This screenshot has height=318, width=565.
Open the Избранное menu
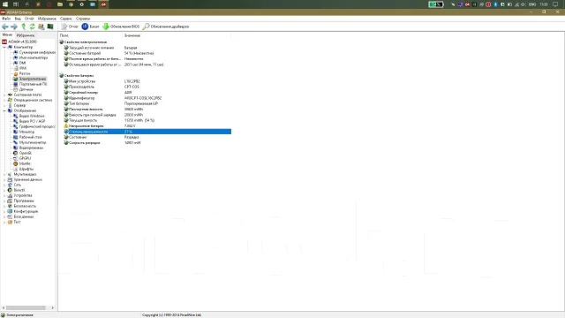coord(47,19)
